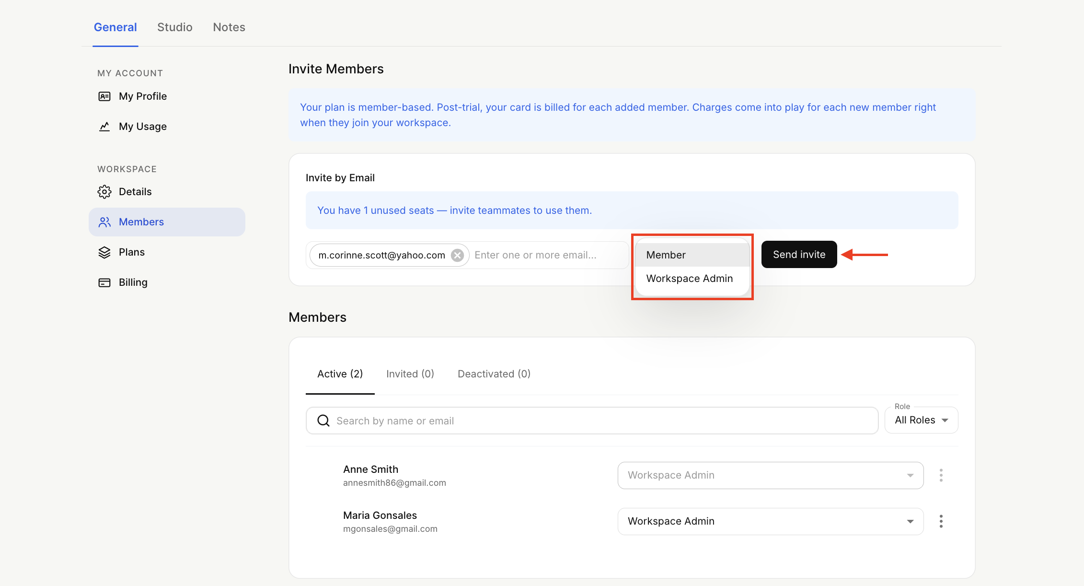Viewport: 1084px width, 586px height.
Task: Select the Workspace Admin option in the invite dropdown
Action: click(692, 279)
